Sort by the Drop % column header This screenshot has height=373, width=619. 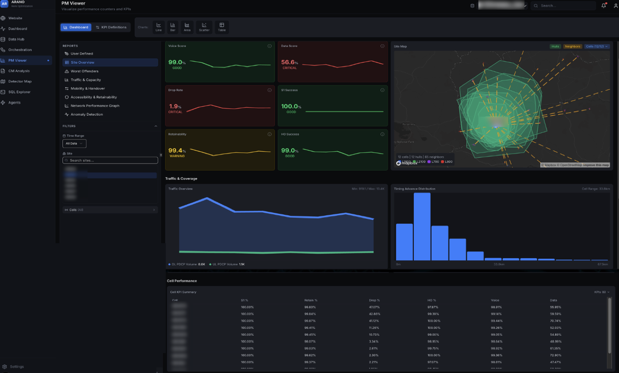(374, 301)
